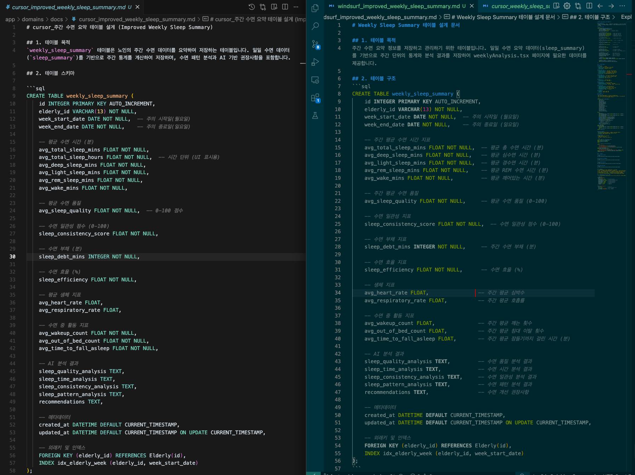
Task: Click the minimap in the right editor
Action: pos(612,106)
